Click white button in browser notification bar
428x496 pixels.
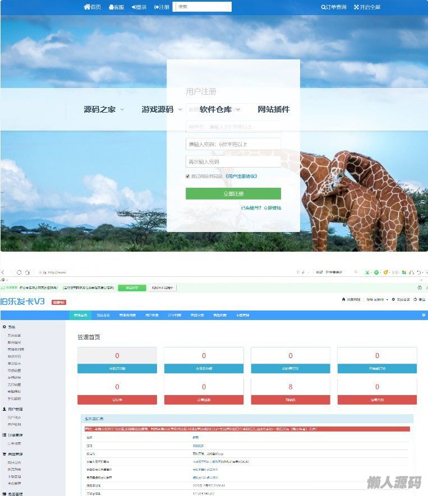tap(162, 288)
